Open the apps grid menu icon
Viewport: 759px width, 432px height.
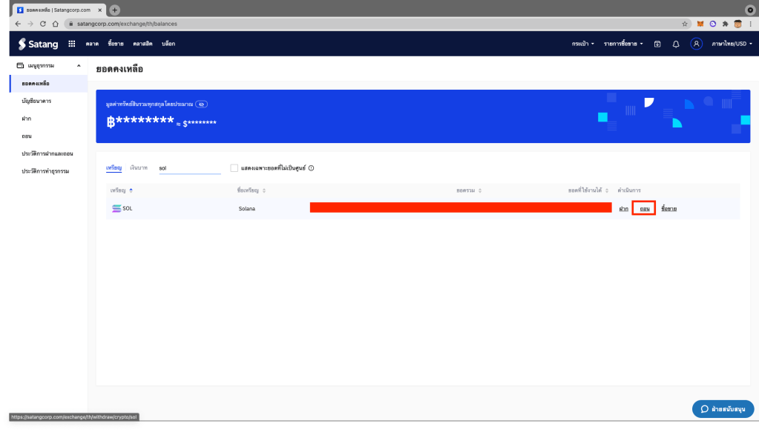(72, 44)
